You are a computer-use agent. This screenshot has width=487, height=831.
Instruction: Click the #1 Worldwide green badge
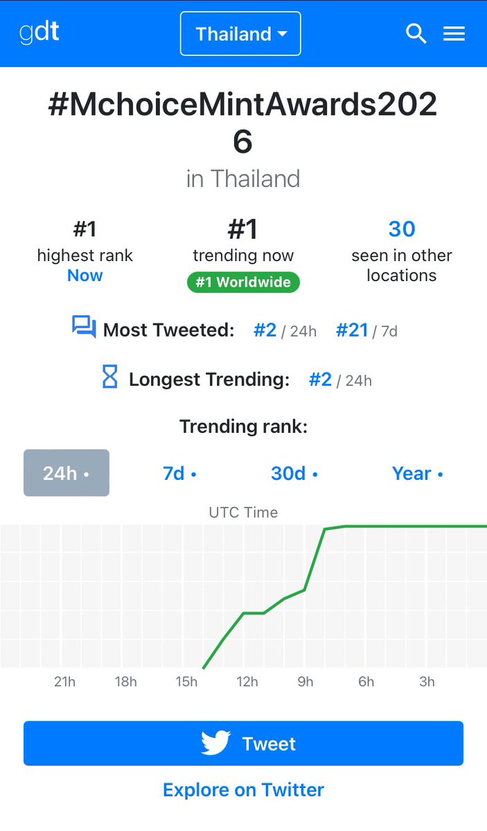(x=243, y=283)
